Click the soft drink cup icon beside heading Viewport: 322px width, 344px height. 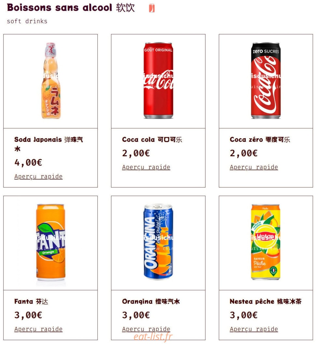click(x=152, y=8)
